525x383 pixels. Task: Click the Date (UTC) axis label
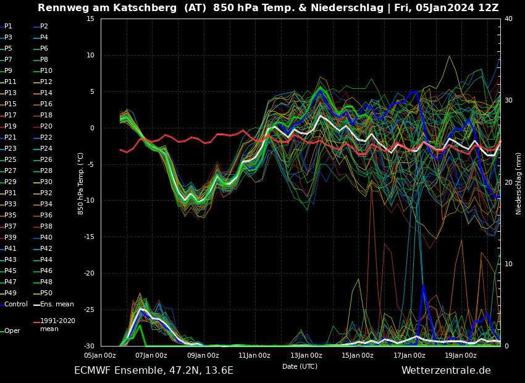click(300, 366)
